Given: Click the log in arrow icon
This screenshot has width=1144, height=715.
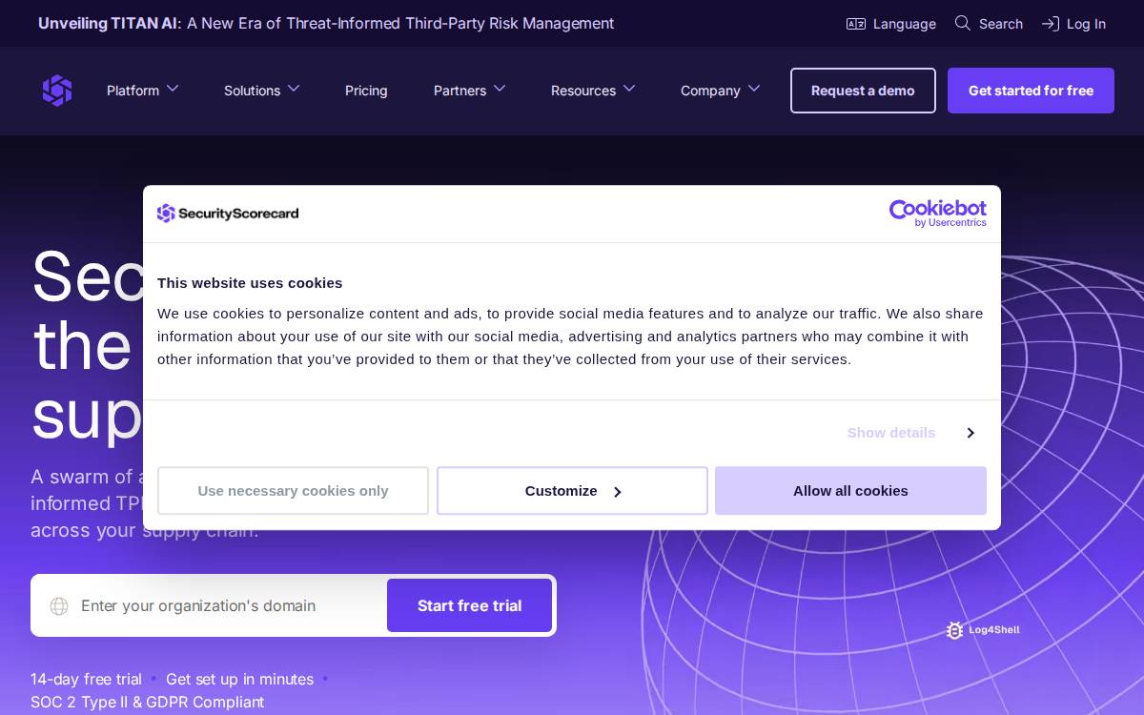Looking at the screenshot, I should [x=1050, y=24].
